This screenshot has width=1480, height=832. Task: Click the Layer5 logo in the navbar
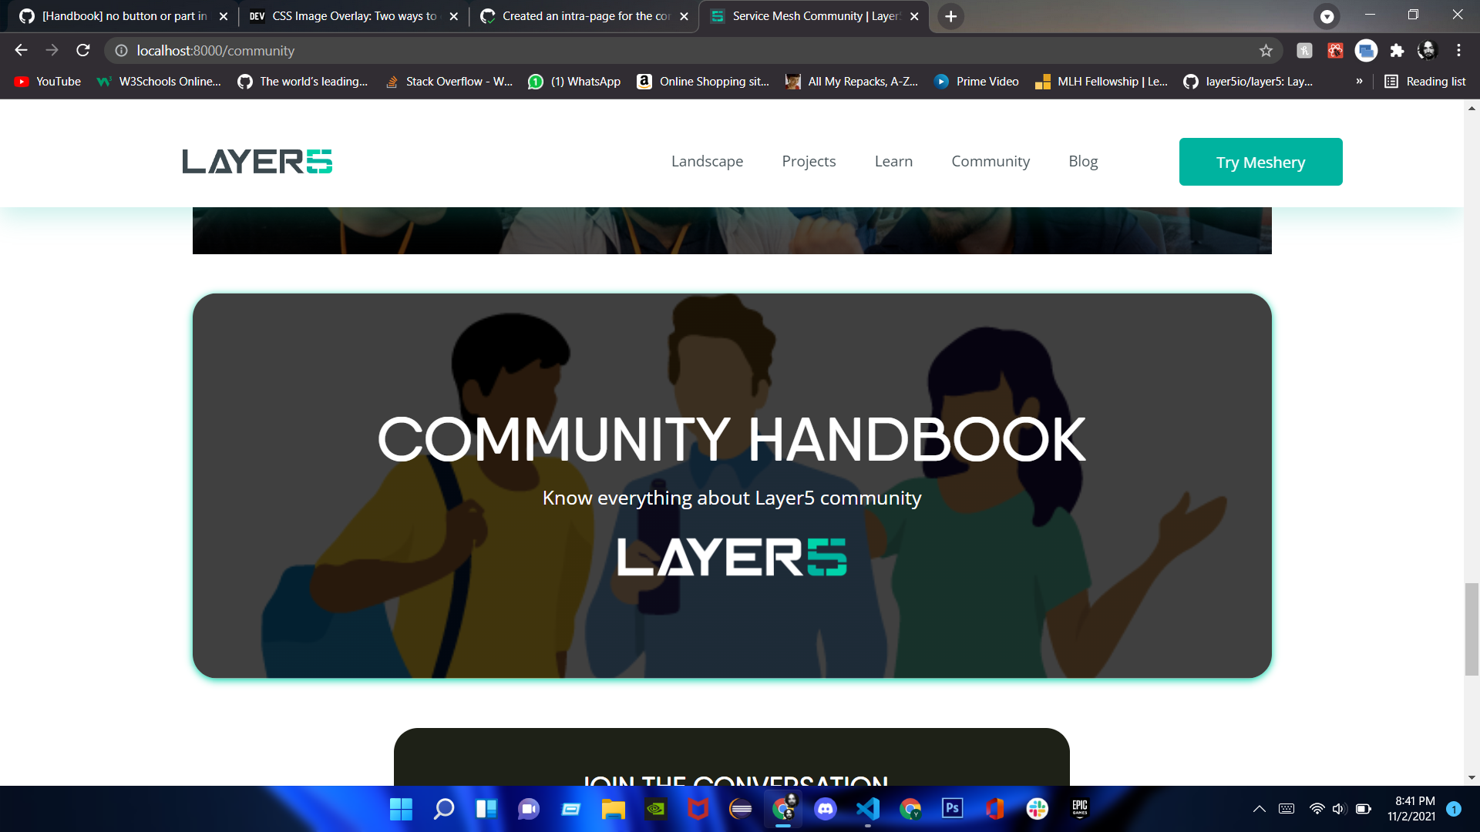[x=257, y=161]
